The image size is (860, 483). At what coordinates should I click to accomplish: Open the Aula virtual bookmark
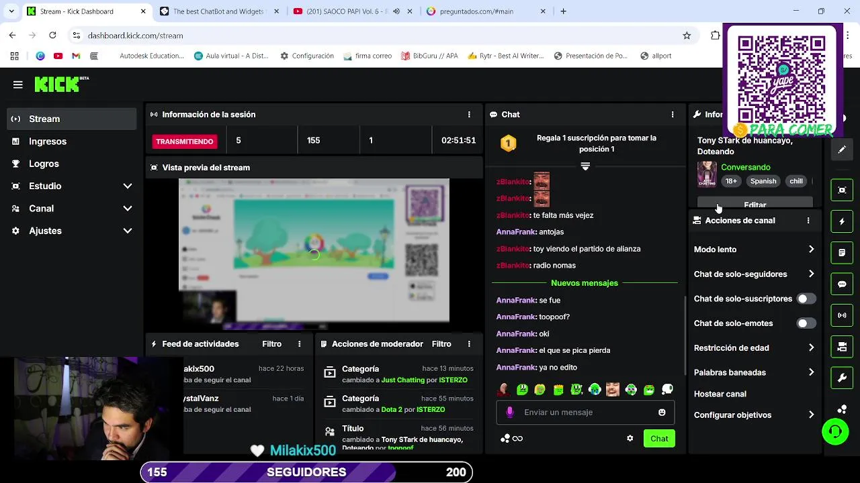click(x=230, y=56)
